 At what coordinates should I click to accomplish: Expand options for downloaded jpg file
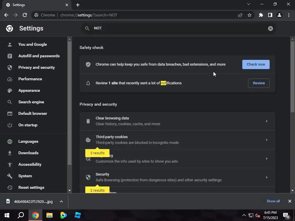[x=61, y=201]
